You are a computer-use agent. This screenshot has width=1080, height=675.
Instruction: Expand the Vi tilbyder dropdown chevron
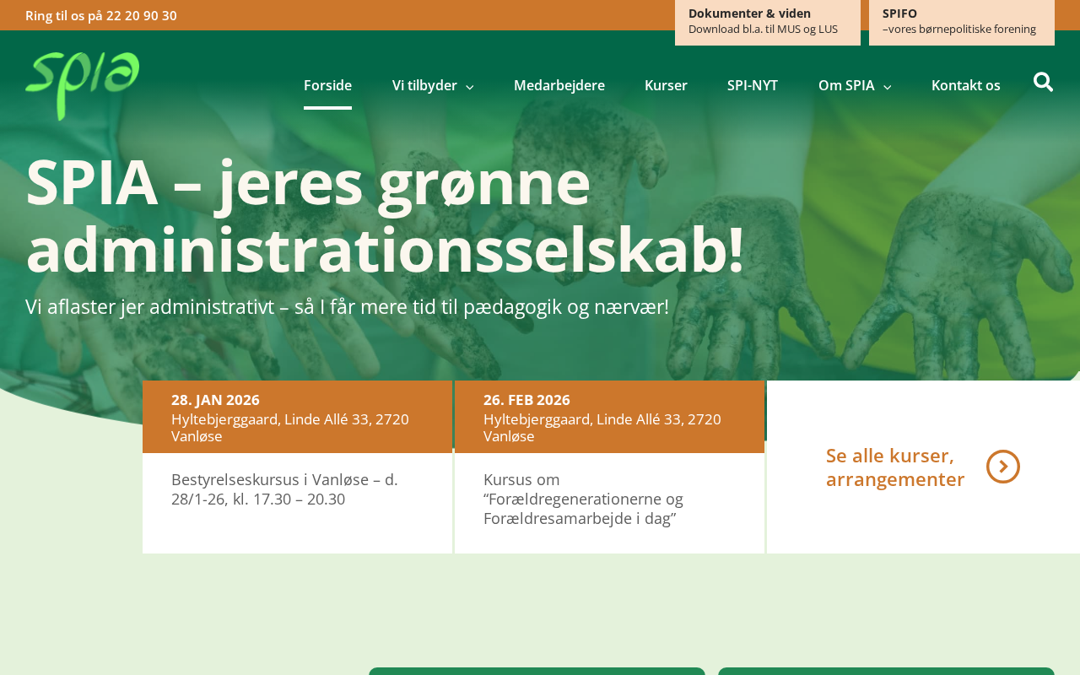(470, 86)
